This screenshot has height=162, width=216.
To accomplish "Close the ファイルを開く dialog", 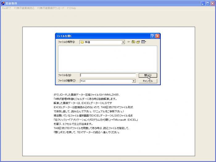I will pyautogui.click(x=157, y=36).
